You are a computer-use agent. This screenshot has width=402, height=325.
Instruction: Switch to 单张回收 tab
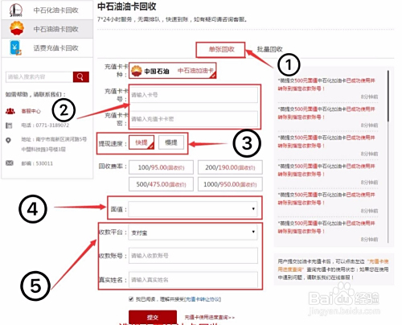pos(221,49)
